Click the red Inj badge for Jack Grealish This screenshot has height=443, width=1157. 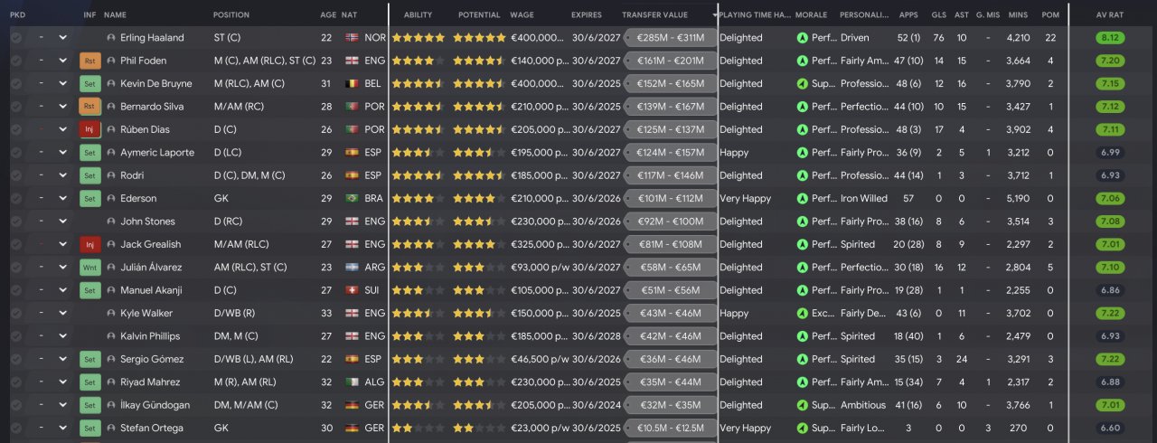click(x=89, y=244)
